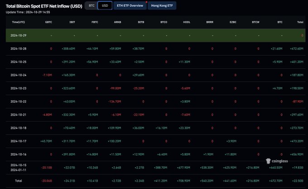
Task: Click the -25.20M BITB outflow value
Action: pyautogui.click(x=139, y=88)
